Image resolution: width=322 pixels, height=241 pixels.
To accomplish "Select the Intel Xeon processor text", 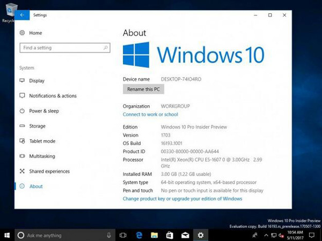I will tap(211, 163).
